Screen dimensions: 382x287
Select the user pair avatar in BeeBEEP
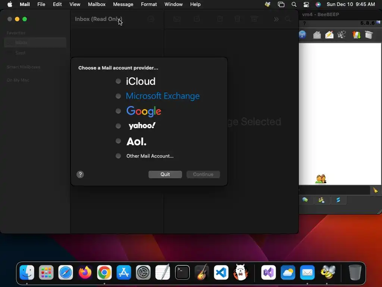pos(320,179)
